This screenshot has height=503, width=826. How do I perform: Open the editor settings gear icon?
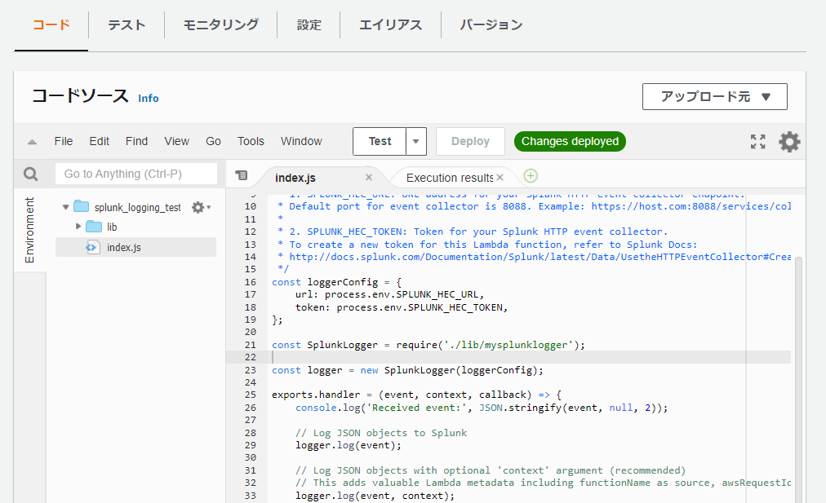(789, 142)
